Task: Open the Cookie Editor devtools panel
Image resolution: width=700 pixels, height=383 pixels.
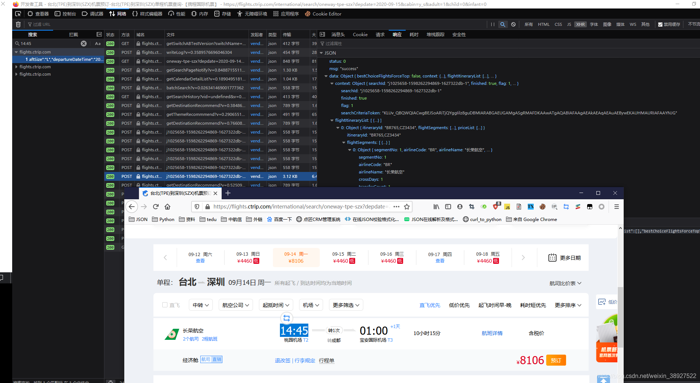Action: point(323,14)
